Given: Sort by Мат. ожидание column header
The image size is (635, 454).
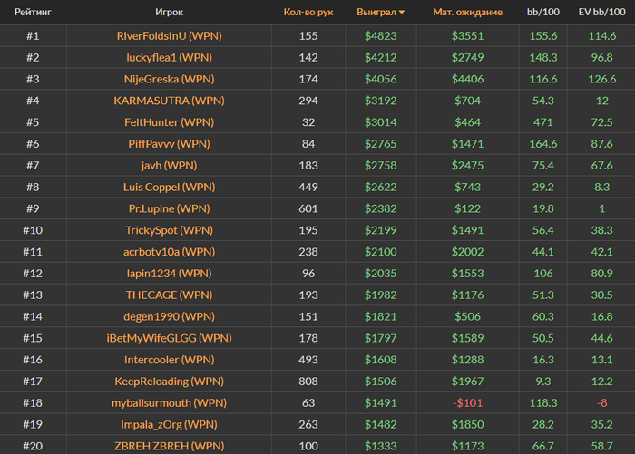Looking at the screenshot, I should pyautogui.click(x=467, y=13).
